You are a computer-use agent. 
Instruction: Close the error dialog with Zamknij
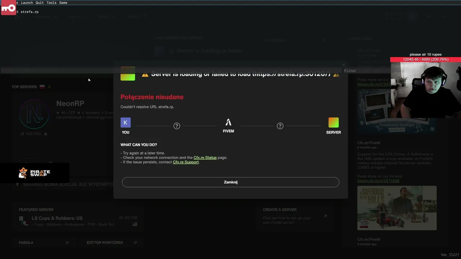point(230,182)
